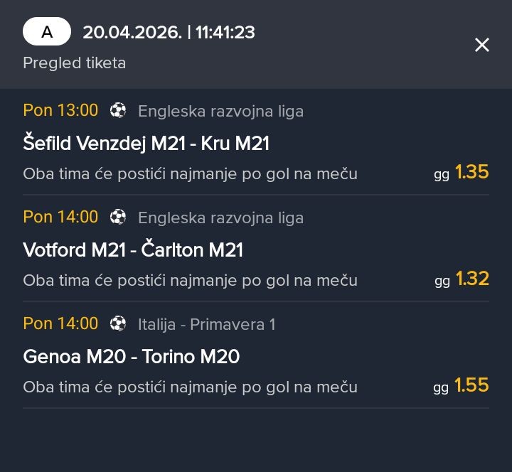This screenshot has height=472, width=512.
Task: Click the soccer ball icon for Šefild Venzdej match
Action: coord(118,110)
